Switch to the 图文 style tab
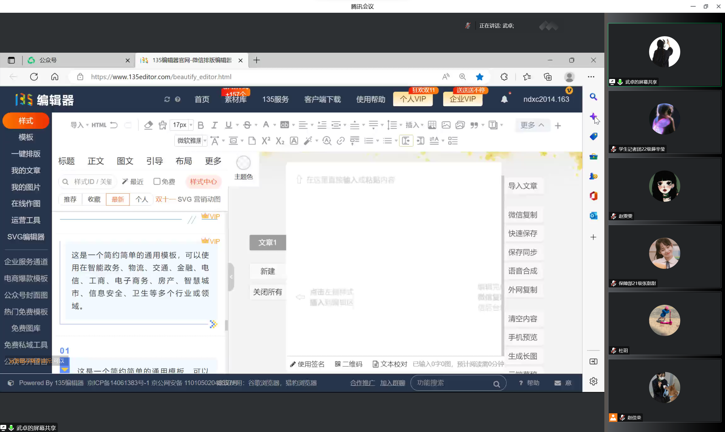The width and height of the screenshot is (725, 432). 125,161
